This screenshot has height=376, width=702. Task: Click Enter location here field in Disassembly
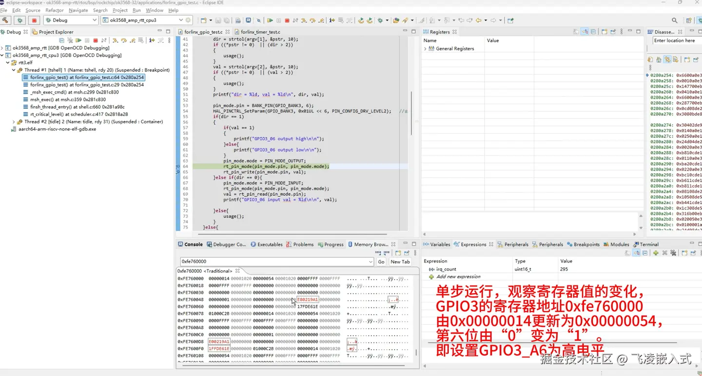point(677,40)
